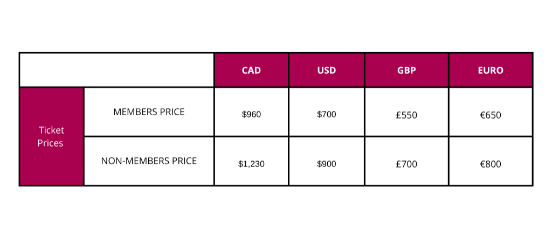The height and width of the screenshot is (230, 552).
Task: Click the $700 USD members price
Action: [327, 114]
